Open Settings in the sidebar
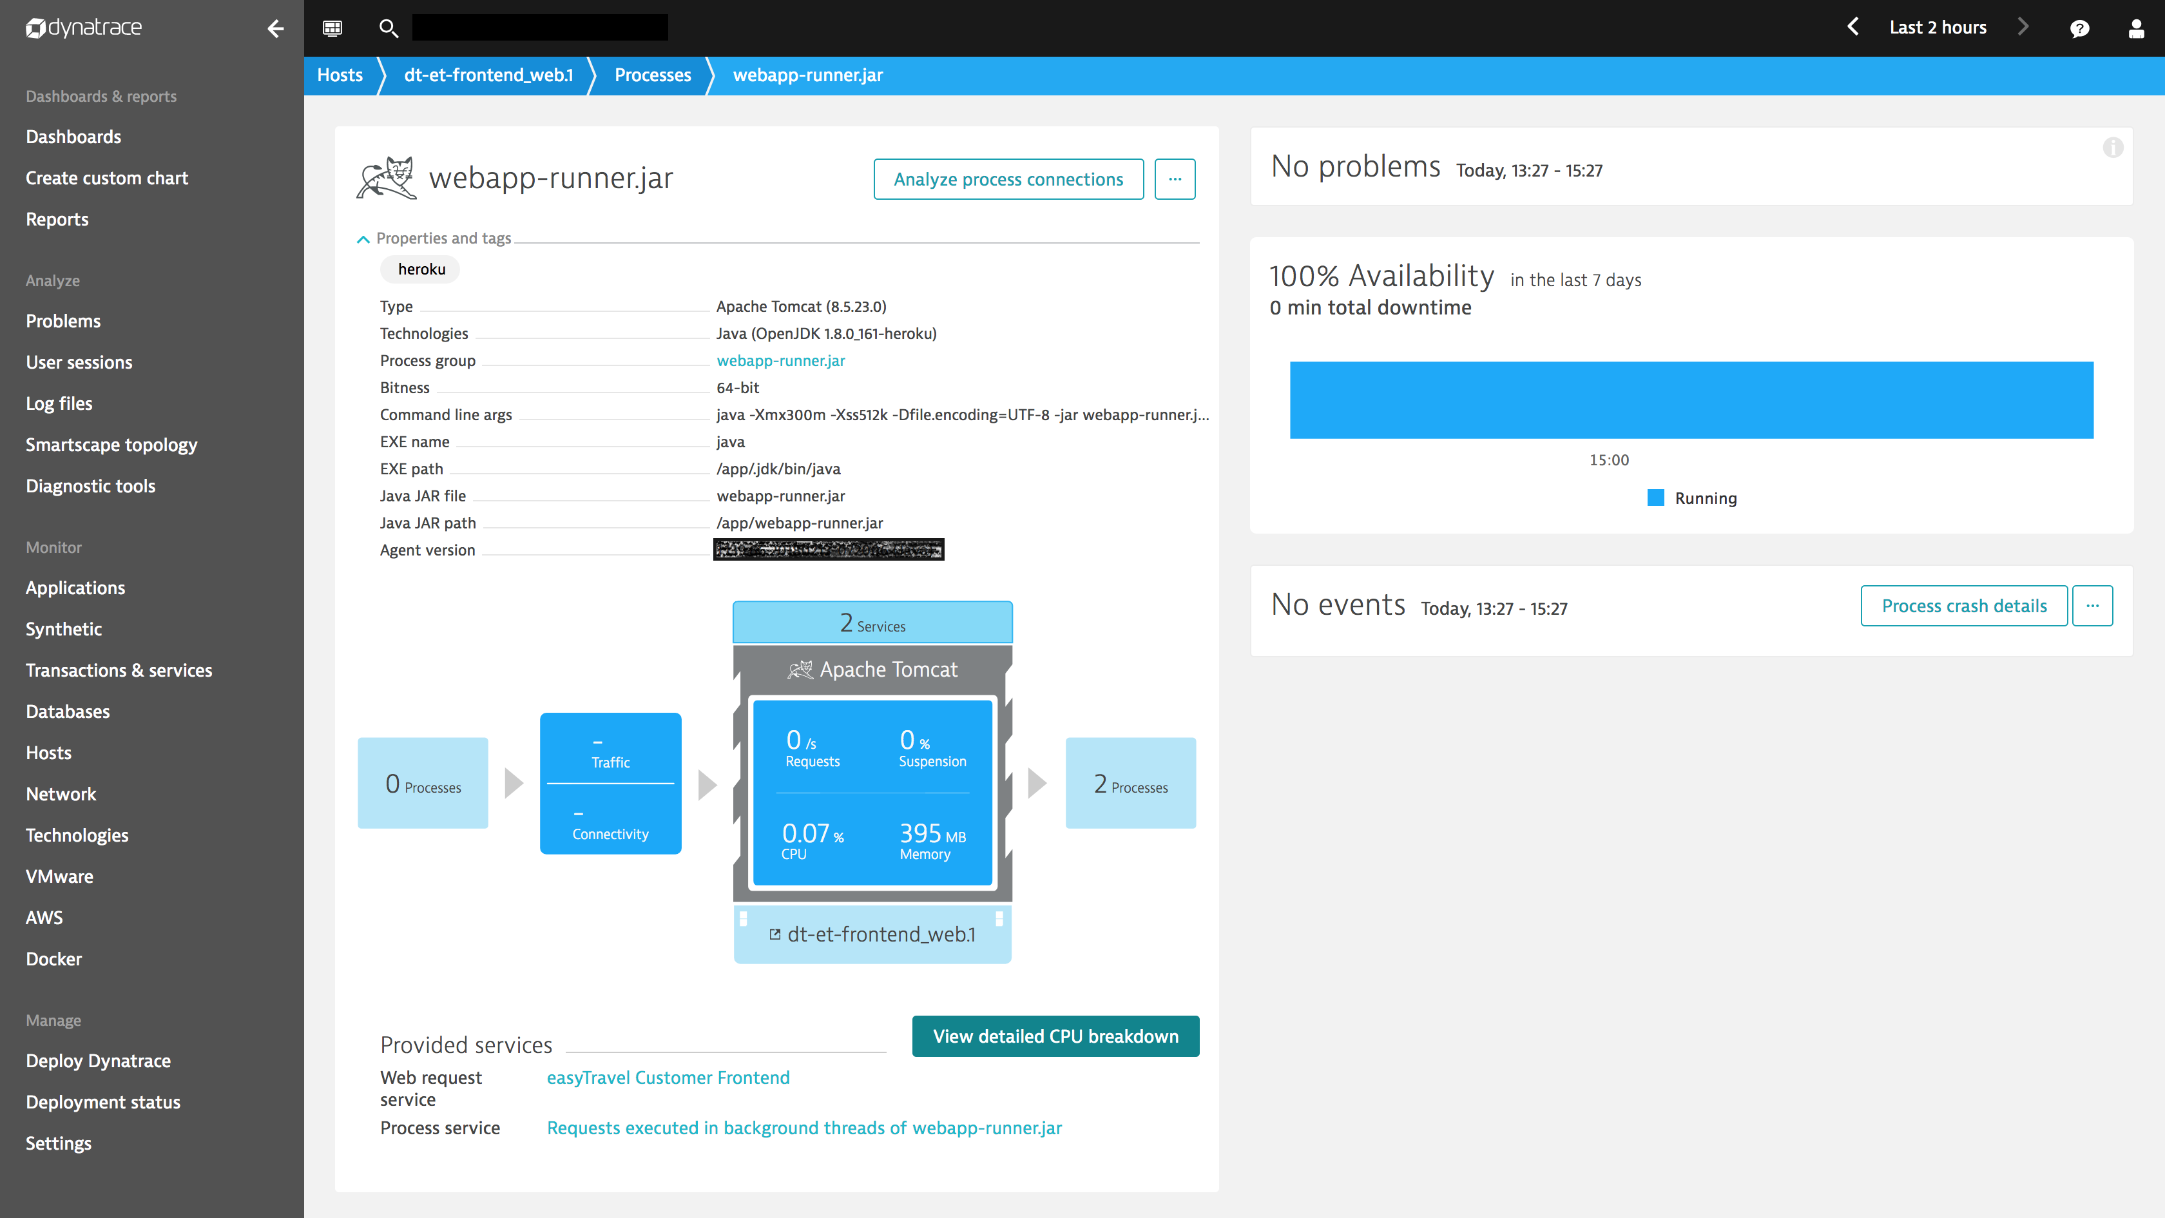The image size is (2165, 1218). [x=58, y=1143]
